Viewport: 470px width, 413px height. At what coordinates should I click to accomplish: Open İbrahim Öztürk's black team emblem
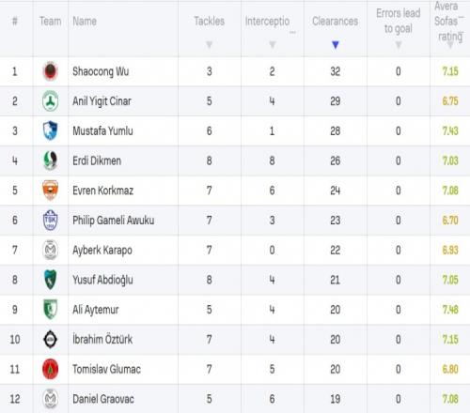(50, 339)
